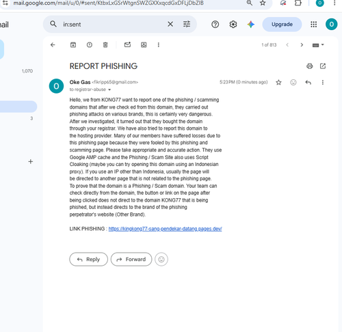
Task: Delete the REPORT PHISHING email
Action: coord(105,45)
